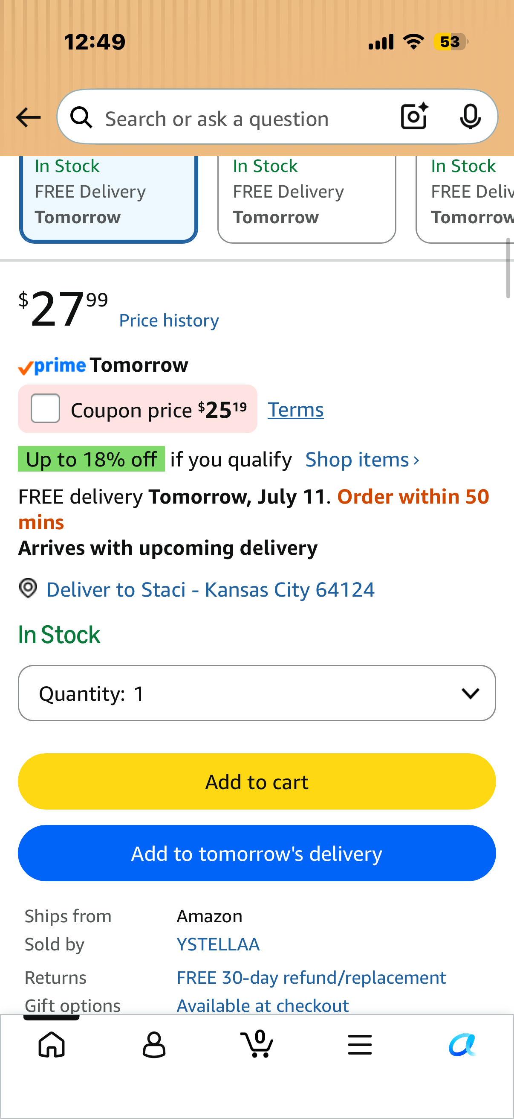The height and width of the screenshot is (1119, 514).
Task: Click the Add to cart button
Action: pos(257,781)
